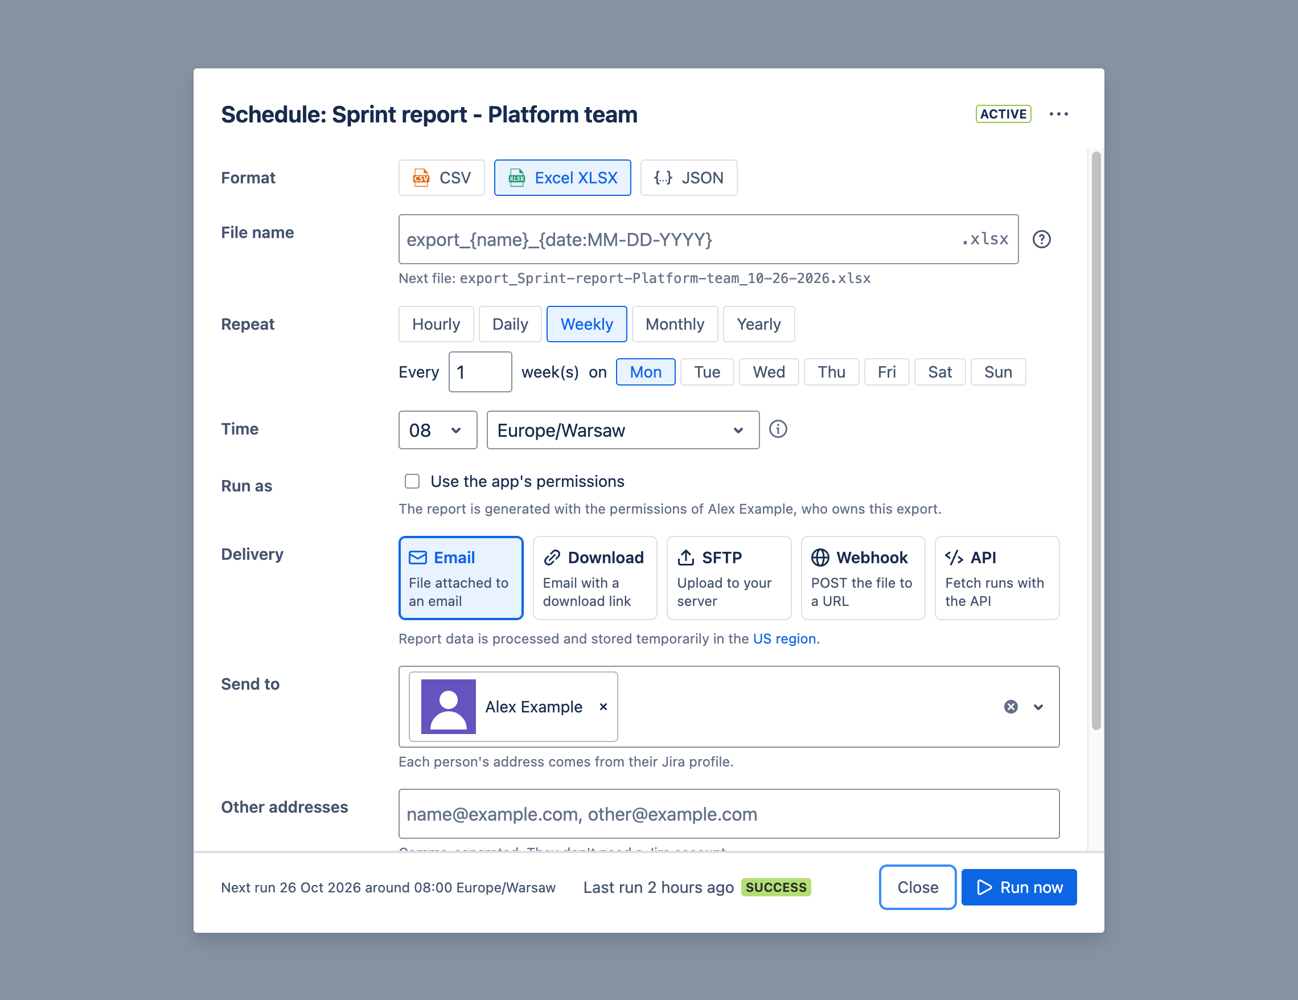This screenshot has width=1298, height=1000.
Task: Select Excel XLSX format
Action: [x=562, y=178]
